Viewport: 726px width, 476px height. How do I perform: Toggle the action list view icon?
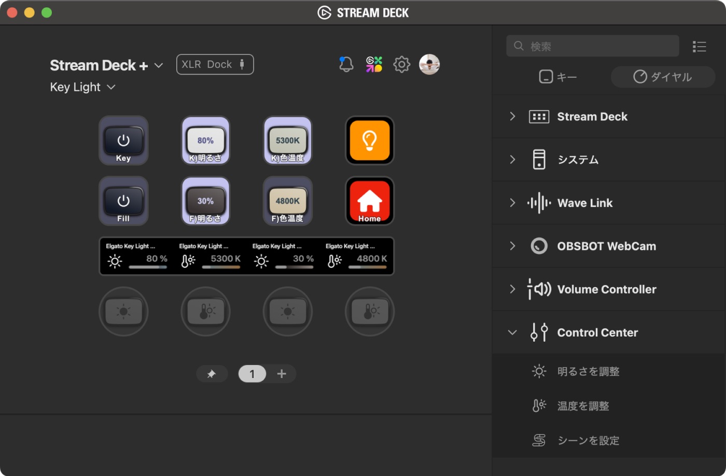699,47
